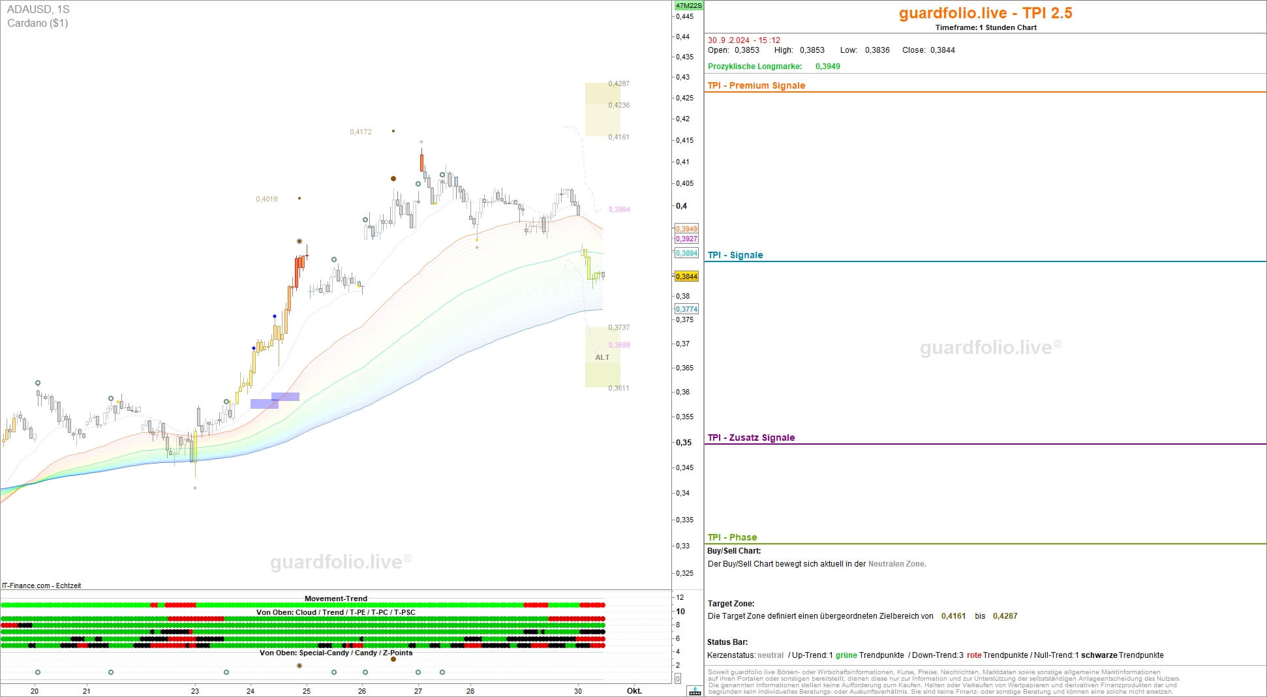Screen dimensions: 1267x697
Task: Click the 47M22S candle countdown label
Action: (x=688, y=5)
